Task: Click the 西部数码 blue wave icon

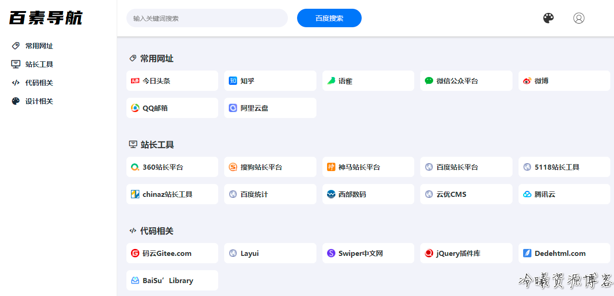Action: 331,194
